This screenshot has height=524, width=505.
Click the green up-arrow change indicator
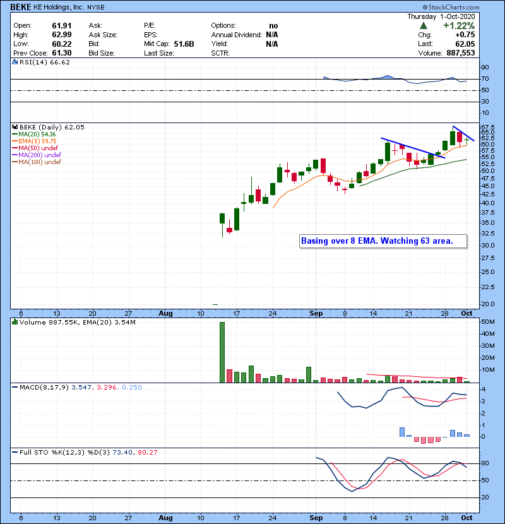click(x=423, y=26)
